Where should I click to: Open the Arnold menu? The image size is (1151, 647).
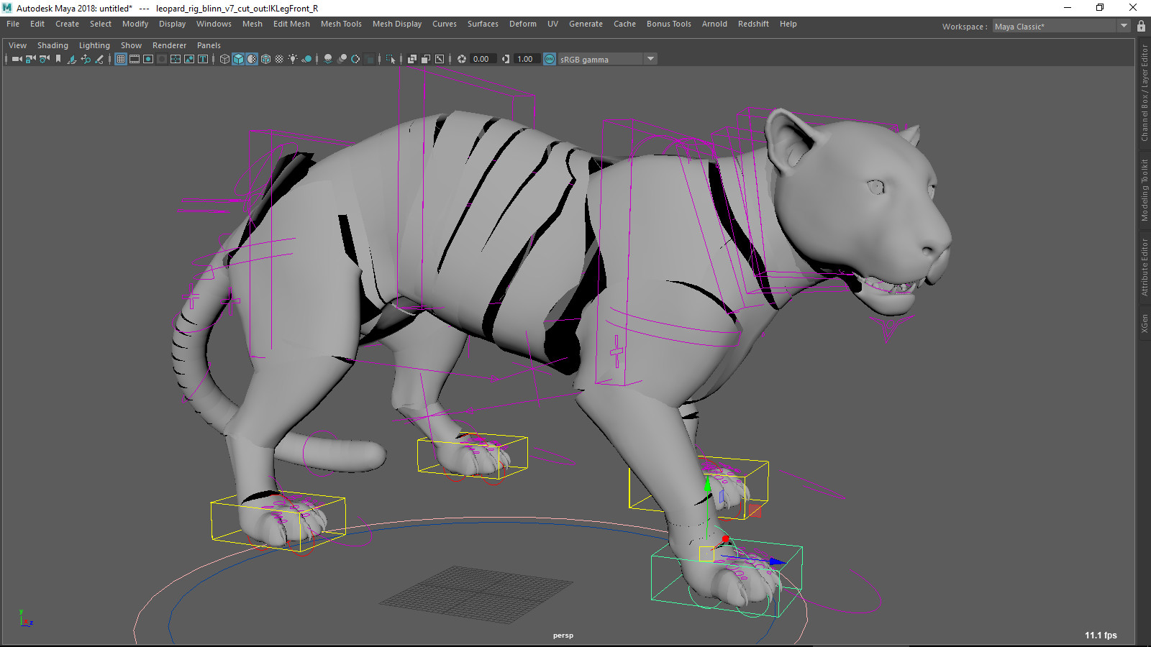point(714,24)
